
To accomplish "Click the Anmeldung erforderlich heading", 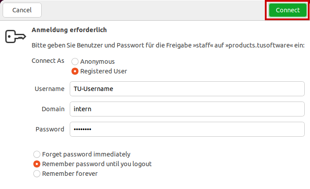I will click(69, 30).
